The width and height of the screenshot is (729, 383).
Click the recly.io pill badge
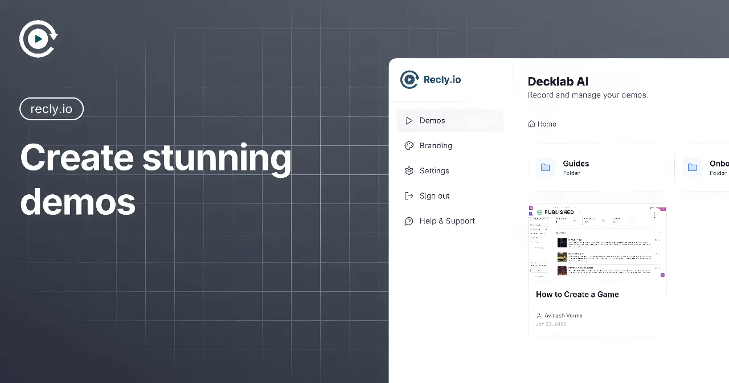pos(52,109)
